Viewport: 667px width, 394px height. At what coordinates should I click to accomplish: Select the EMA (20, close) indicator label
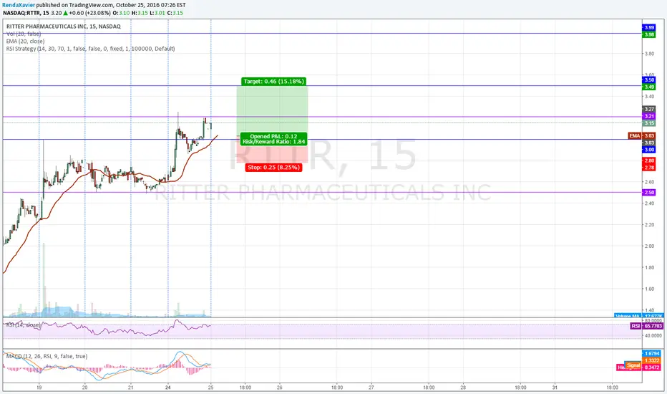(x=25, y=42)
